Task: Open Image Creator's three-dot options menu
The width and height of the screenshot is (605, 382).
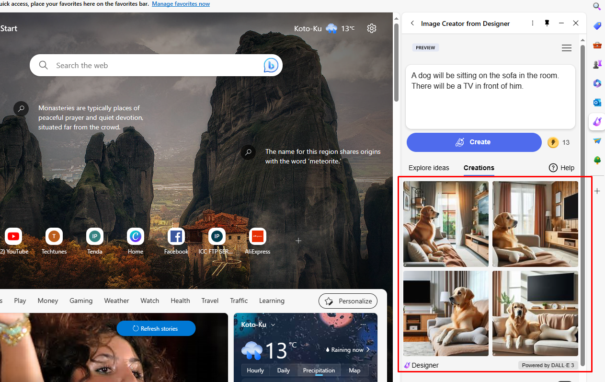Action: [x=532, y=23]
